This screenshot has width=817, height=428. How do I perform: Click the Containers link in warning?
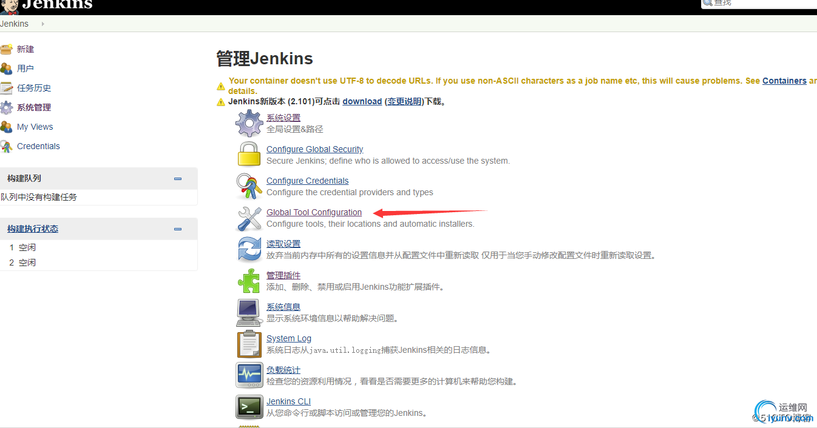click(784, 81)
